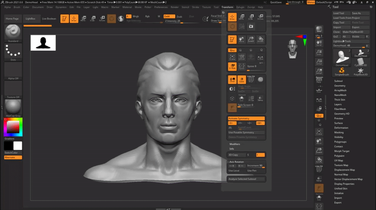Toggle the Zadd mode button
Image resolution: width=376 pixels, height=210 pixels.
click(169, 16)
